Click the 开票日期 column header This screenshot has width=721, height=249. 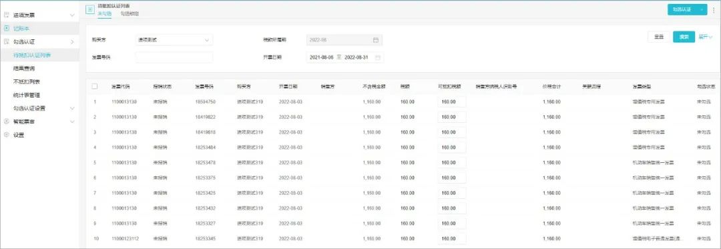point(288,86)
